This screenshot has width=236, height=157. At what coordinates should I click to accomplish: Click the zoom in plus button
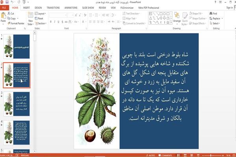pyautogui.click(x=223, y=155)
